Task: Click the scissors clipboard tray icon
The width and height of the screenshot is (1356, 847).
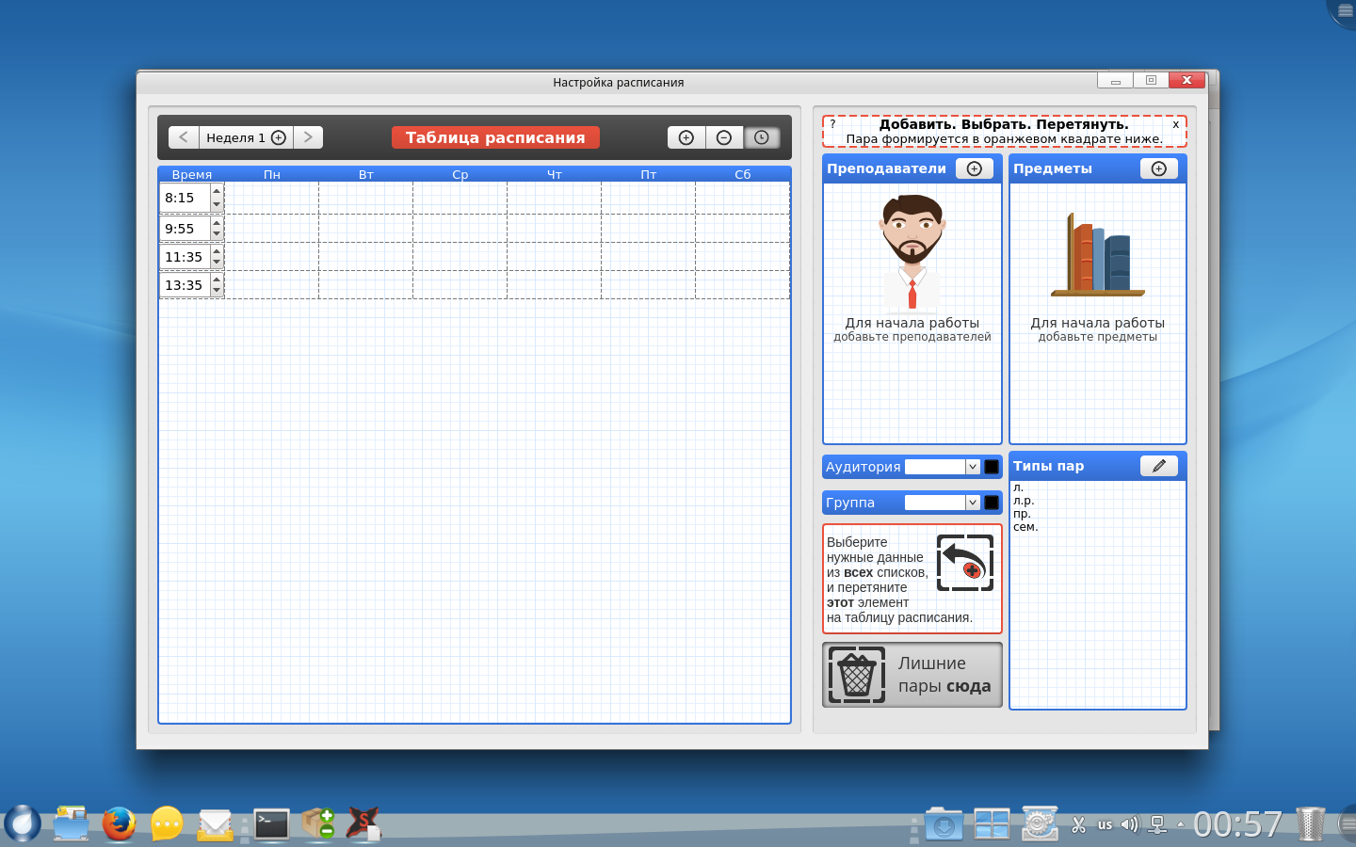Action: pyautogui.click(x=1079, y=824)
